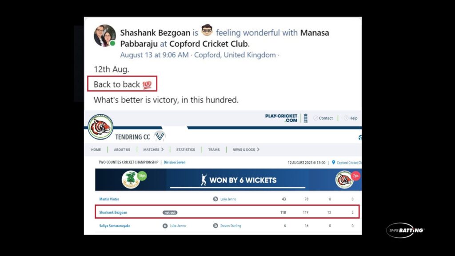This screenshot has width=455, height=256.
Task: Click the tiger badge in result banner
Action: (344, 180)
